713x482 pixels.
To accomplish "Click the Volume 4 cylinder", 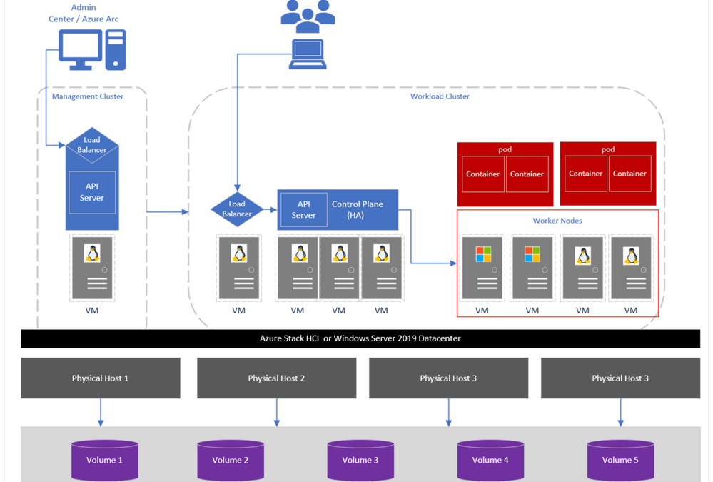I will [x=490, y=460].
